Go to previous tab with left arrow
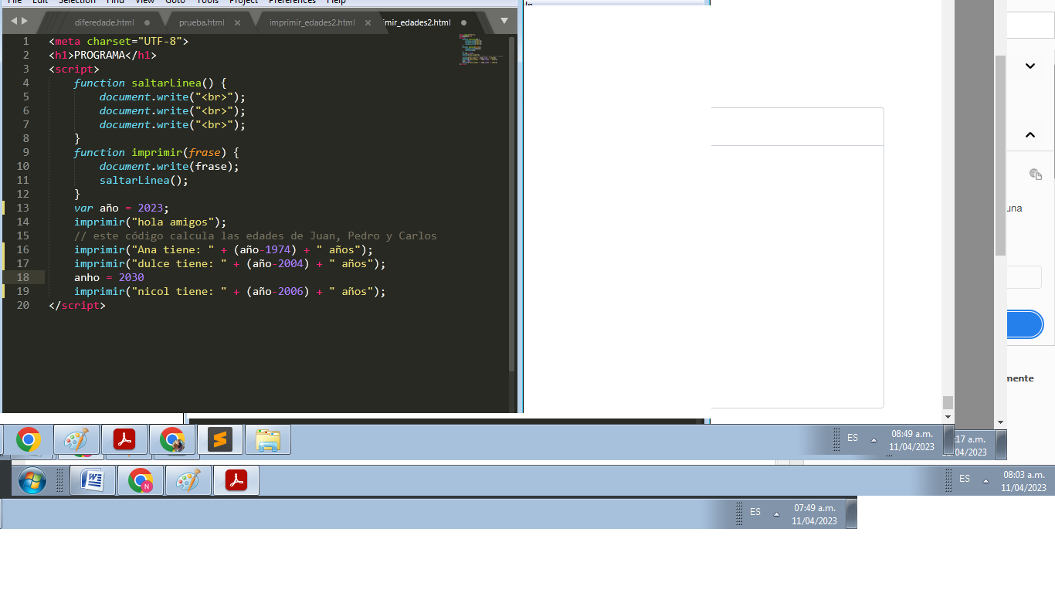Viewport: 1055px width, 593px height. (x=13, y=21)
